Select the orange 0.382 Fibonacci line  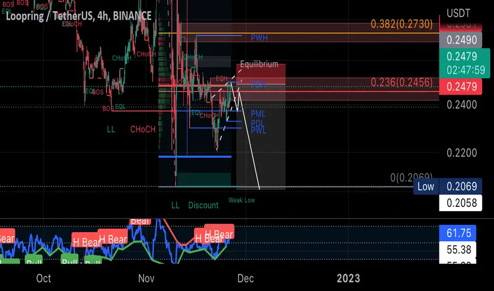(298, 33)
